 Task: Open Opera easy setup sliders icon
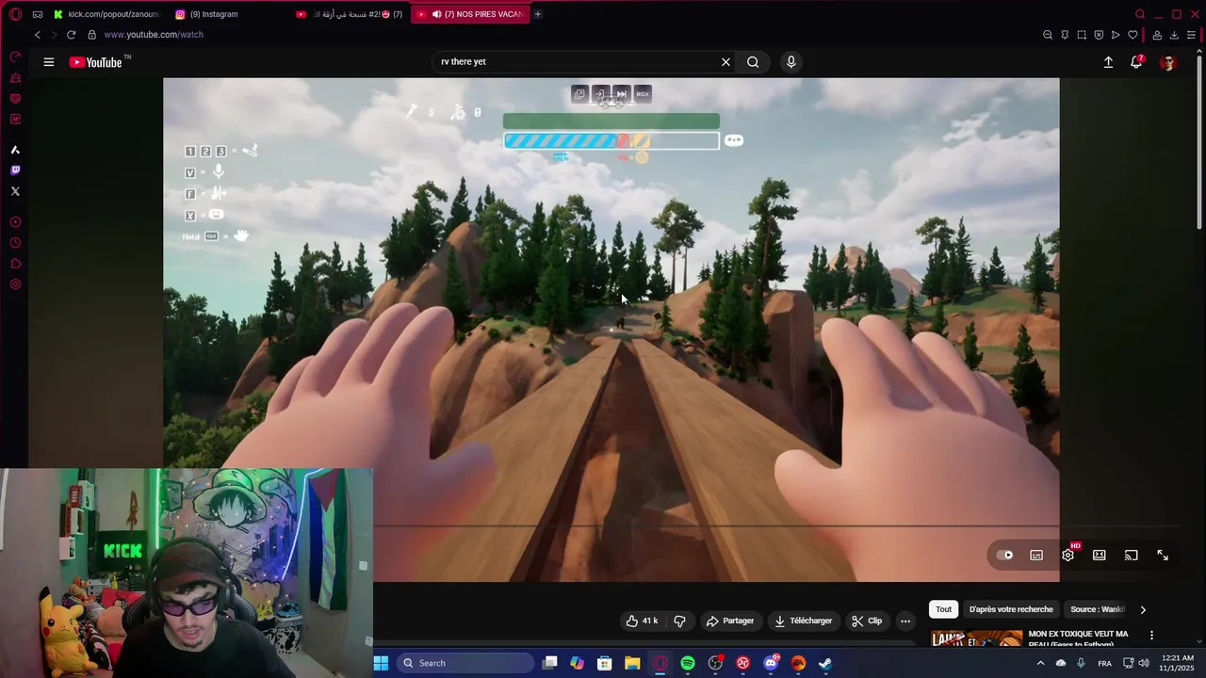point(1191,35)
